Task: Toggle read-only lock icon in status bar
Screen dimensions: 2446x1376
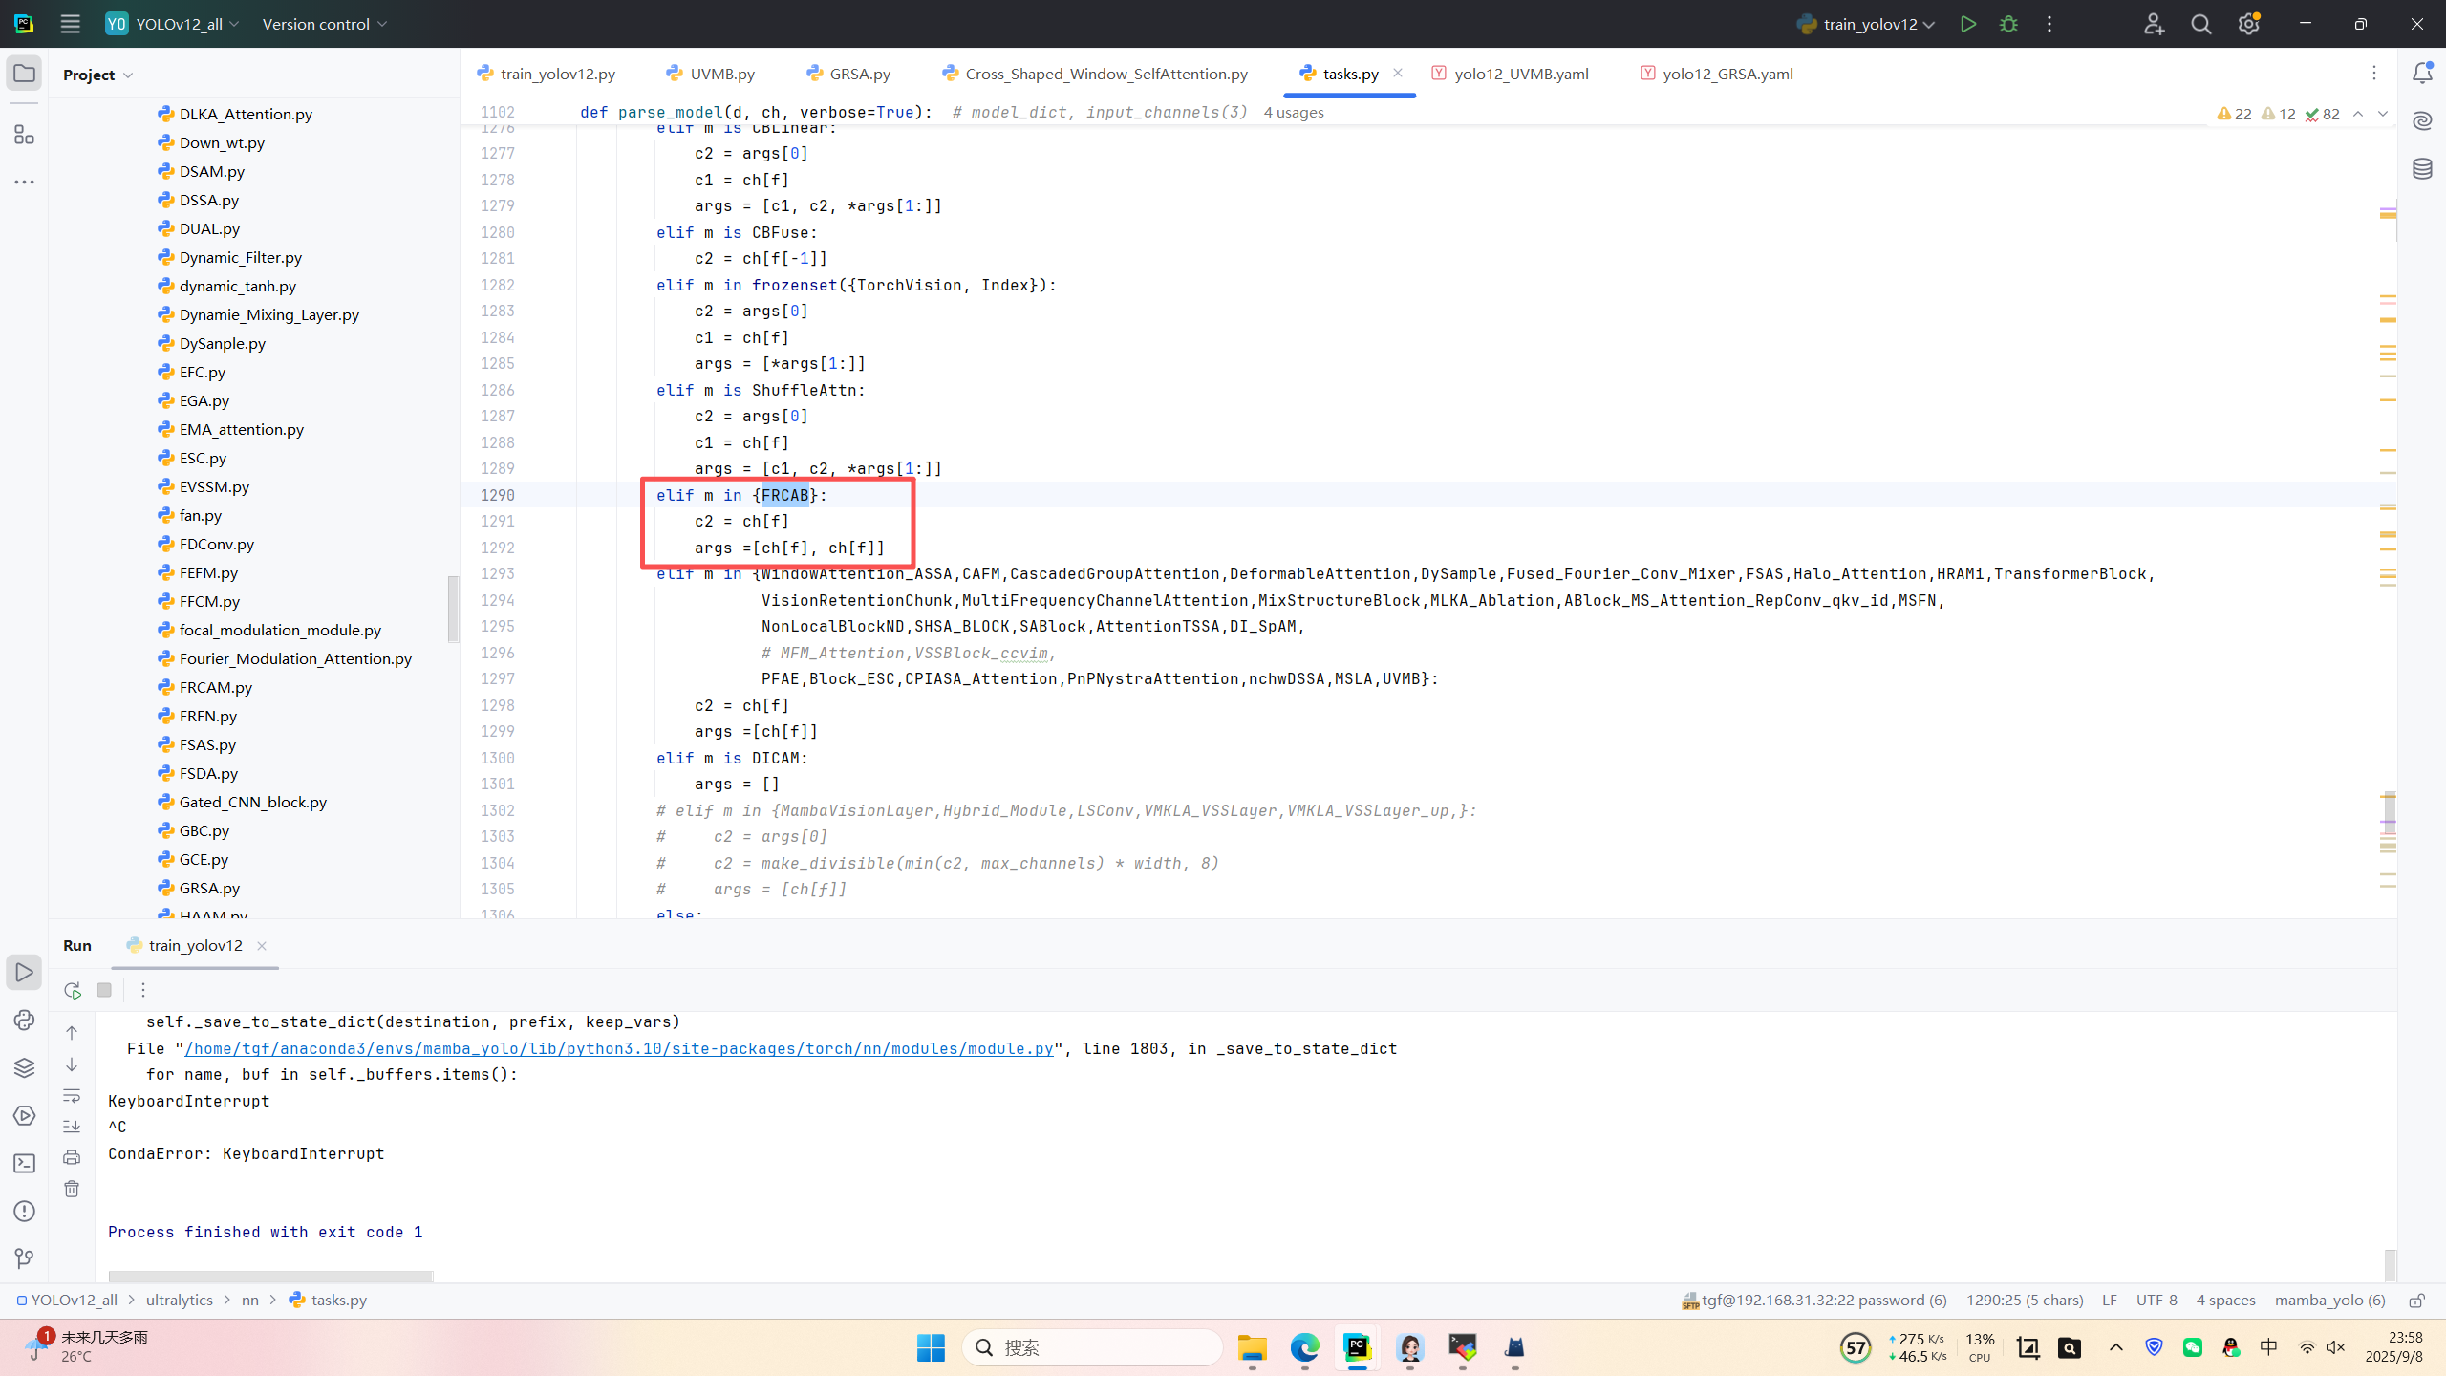Action: (2416, 1300)
